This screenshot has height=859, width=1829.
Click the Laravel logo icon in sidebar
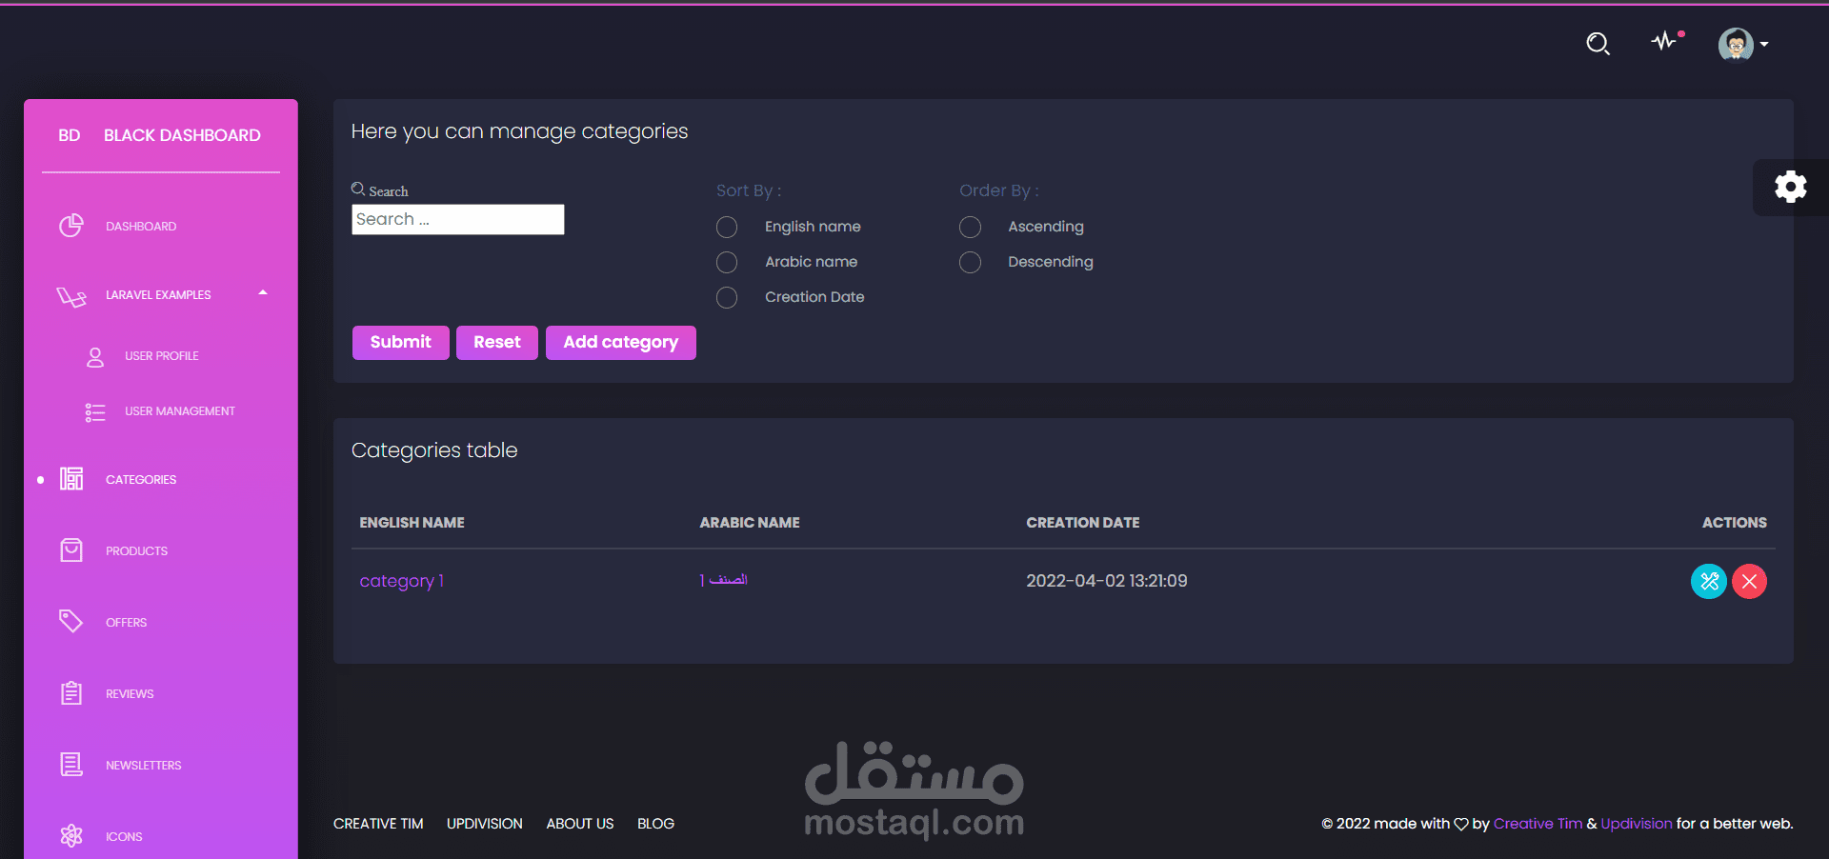71,296
